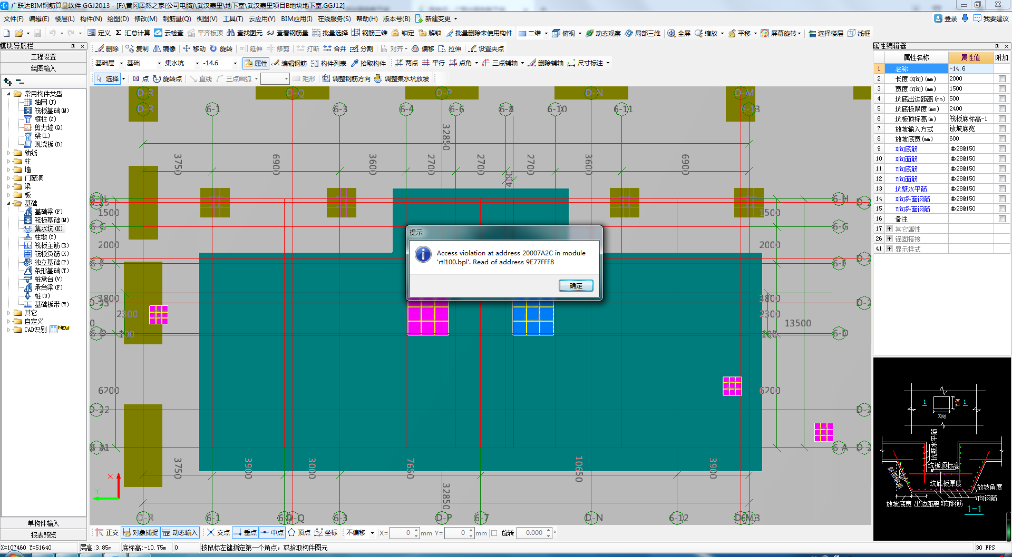This screenshot has width=1012, height=557.
Task: Check the 旋转 checkbox in the bottom bar
Action: pyautogui.click(x=494, y=533)
